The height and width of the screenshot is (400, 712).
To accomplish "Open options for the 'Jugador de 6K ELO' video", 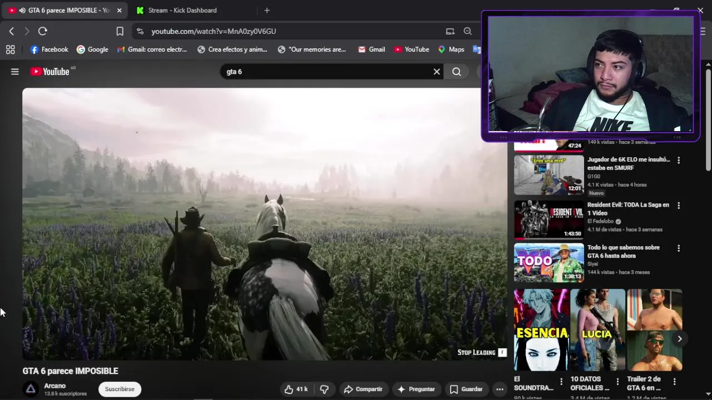I will point(678,160).
